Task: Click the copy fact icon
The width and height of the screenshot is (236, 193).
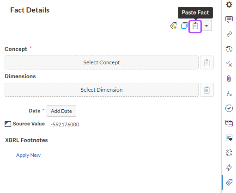Action: click(x=184, y=26)
